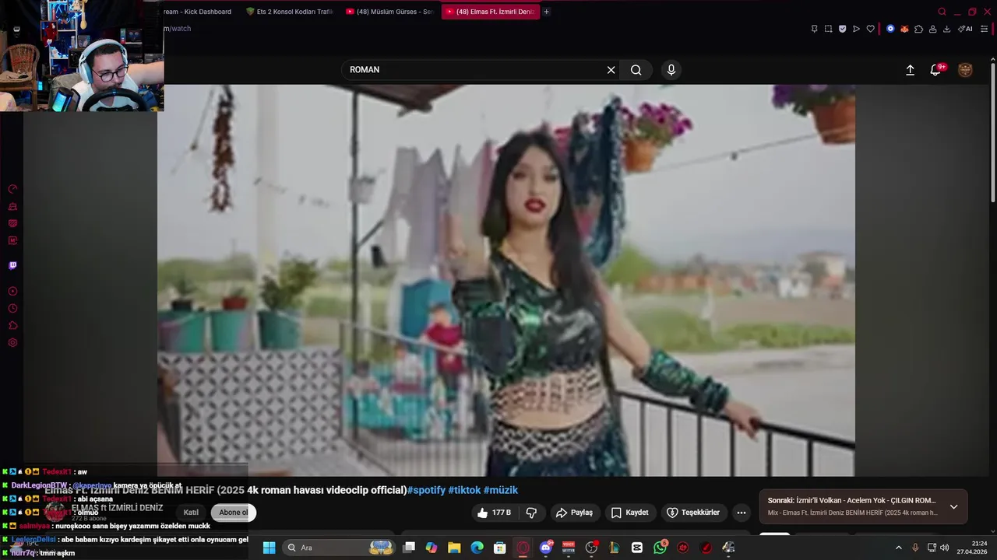Open the #spotify hashtag link
The image size is (997, 560).
click(426, 490)
